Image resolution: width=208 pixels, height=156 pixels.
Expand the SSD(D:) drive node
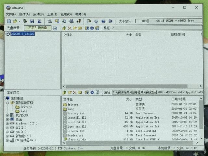(x=7, y=128)
